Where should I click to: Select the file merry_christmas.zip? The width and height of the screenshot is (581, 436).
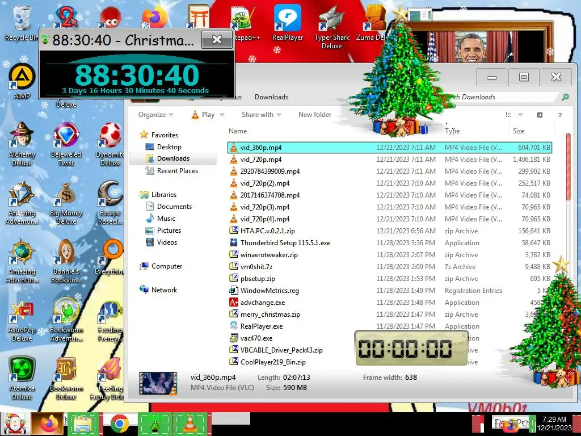[390, 315]
